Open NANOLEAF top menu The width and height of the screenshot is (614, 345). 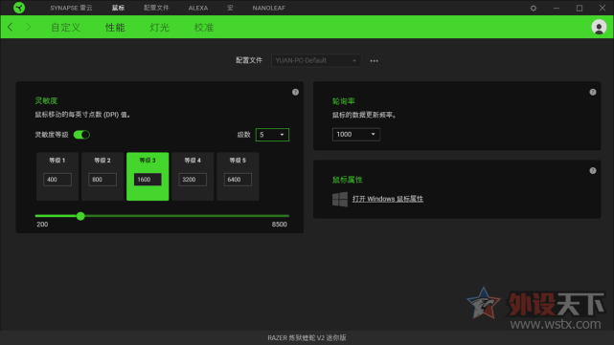(x=268, y=8)
